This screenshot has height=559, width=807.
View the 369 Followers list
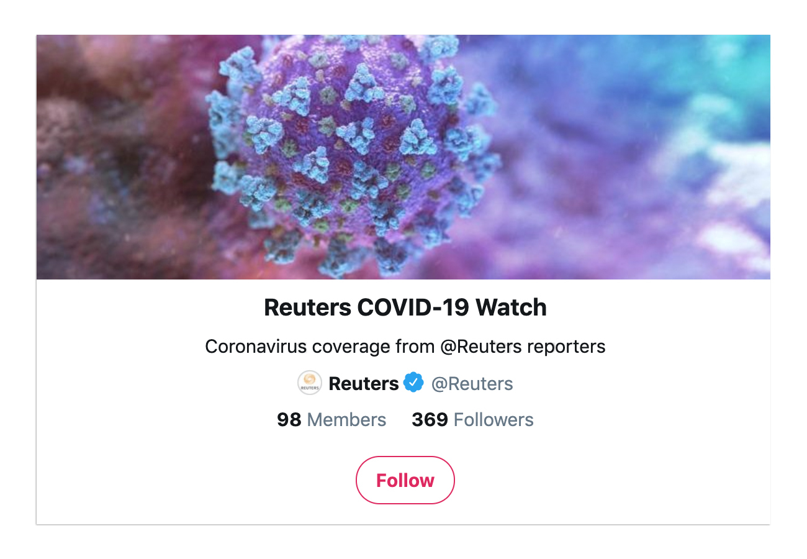[473, 420]
